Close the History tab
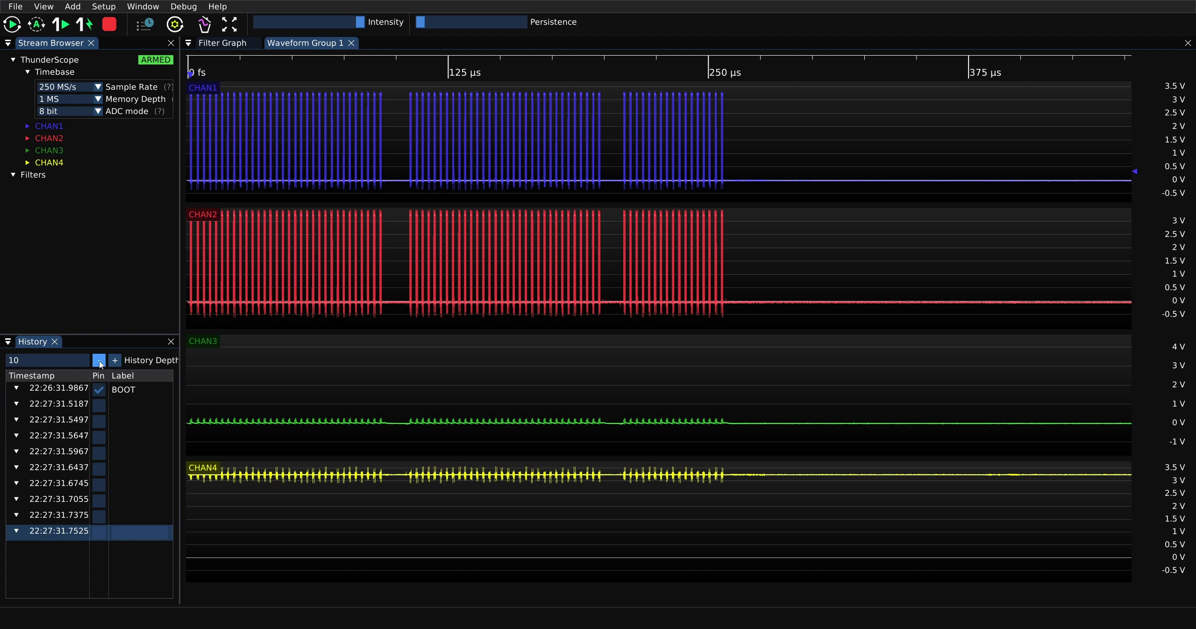Screen dimensions: 1196x629 tap(55, 342)
